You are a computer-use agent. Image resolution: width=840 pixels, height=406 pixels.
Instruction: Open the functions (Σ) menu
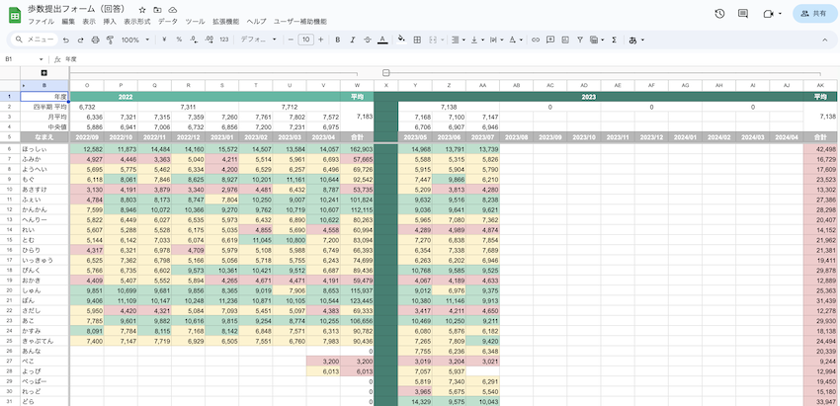tap(614, 40)
